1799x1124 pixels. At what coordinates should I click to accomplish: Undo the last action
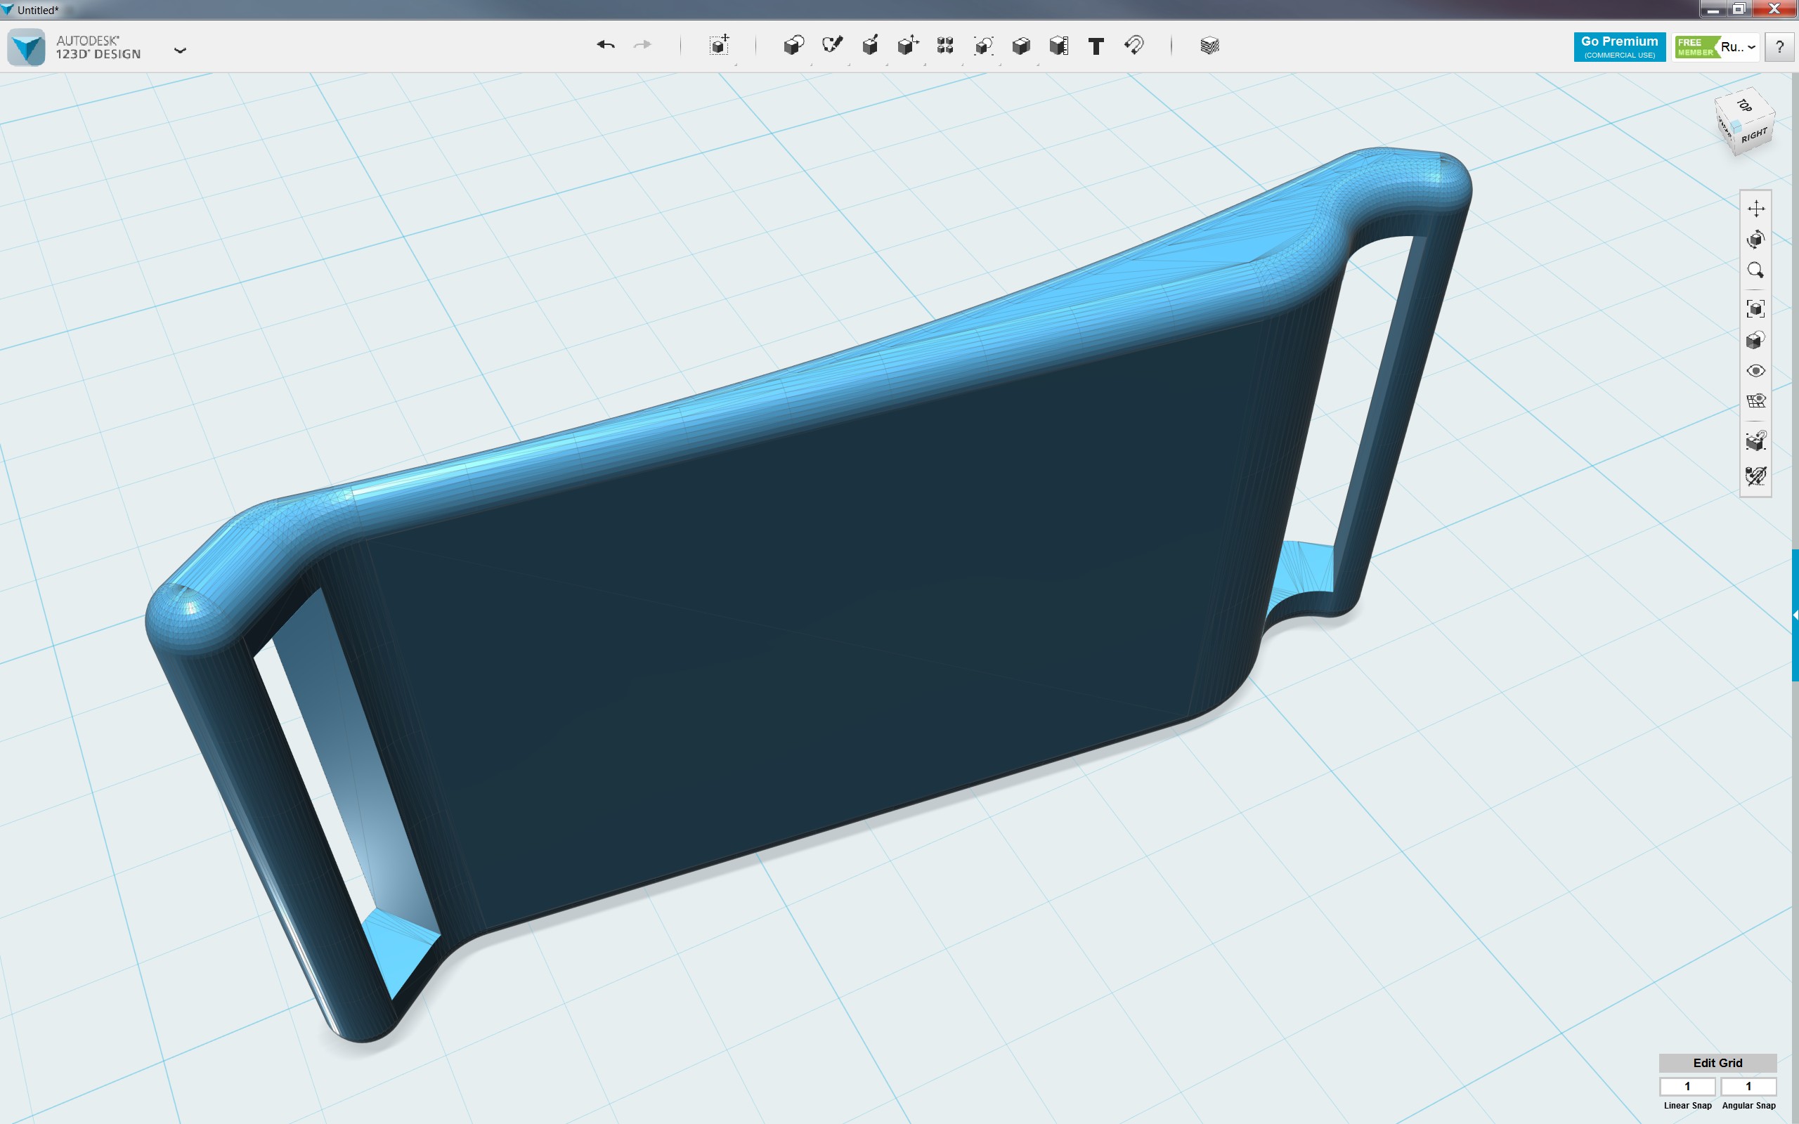(x=605, y=46)
